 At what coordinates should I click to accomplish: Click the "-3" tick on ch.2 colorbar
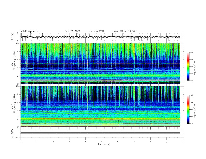click(192, 95)
